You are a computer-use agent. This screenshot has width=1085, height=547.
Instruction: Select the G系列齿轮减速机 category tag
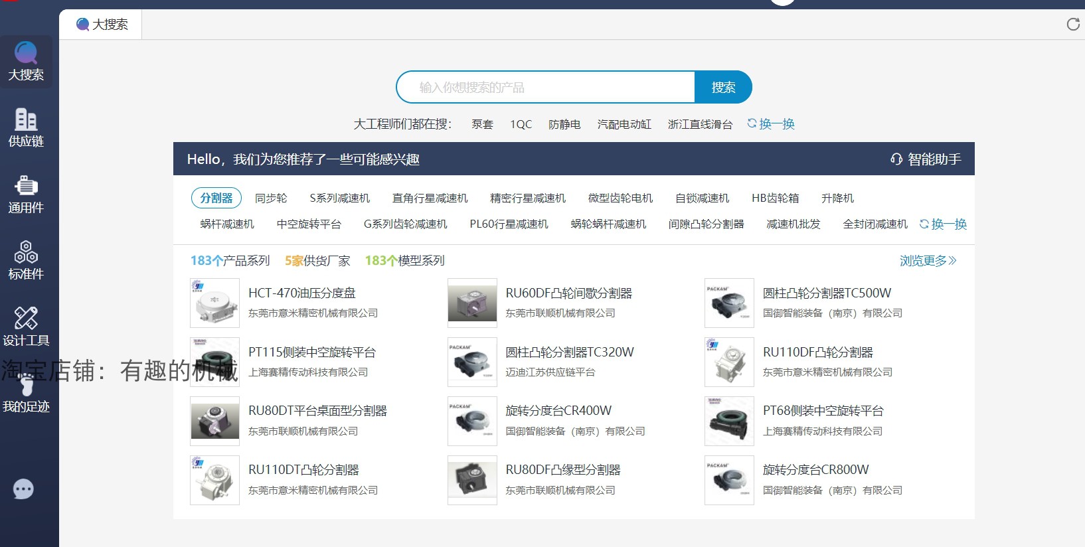405,224
